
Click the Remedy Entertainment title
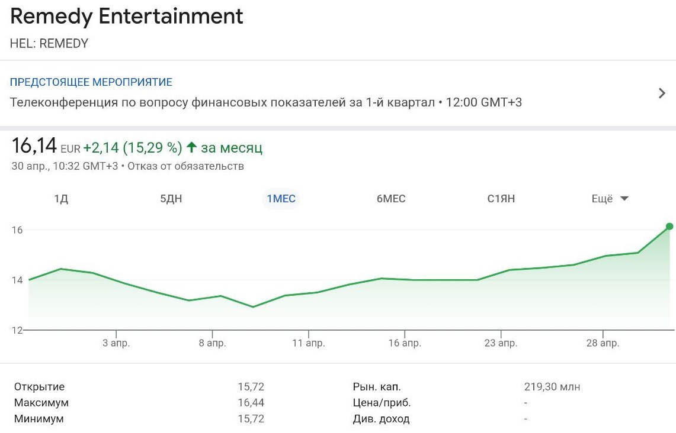[127, 17]
